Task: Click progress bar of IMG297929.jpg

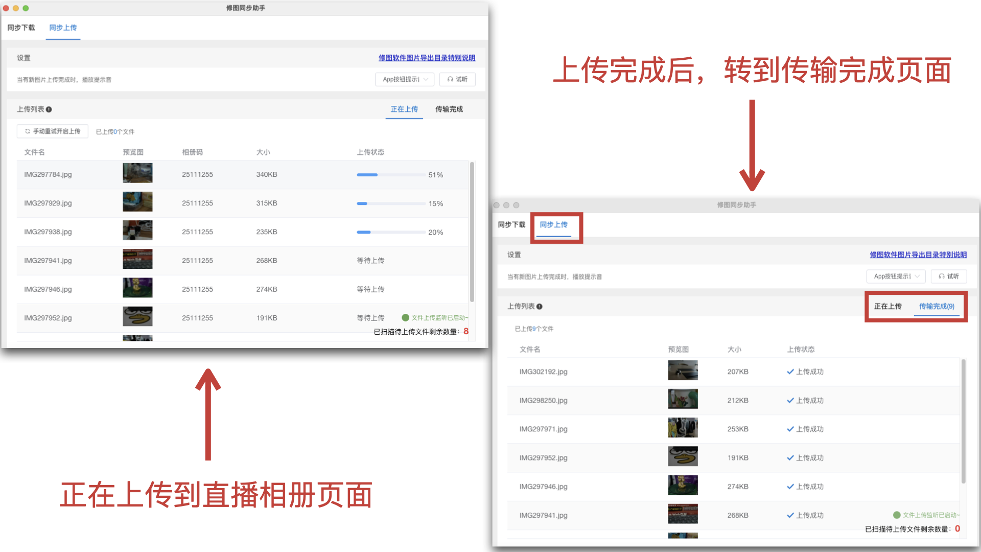Action: [x=391, y=203]
